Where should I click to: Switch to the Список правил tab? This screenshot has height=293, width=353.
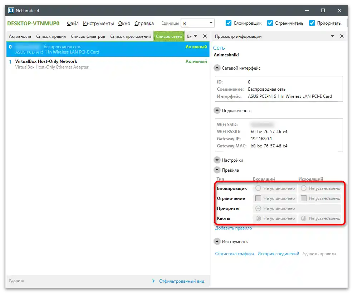pos(51,36)
